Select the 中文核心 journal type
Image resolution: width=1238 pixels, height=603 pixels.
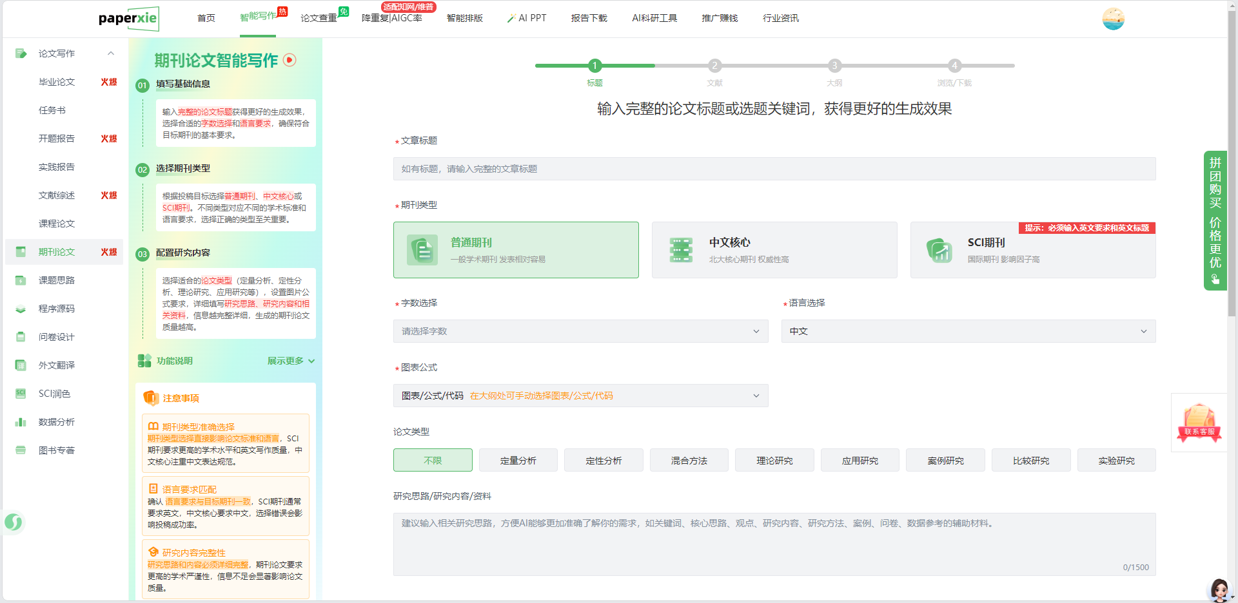pos(774,250)
